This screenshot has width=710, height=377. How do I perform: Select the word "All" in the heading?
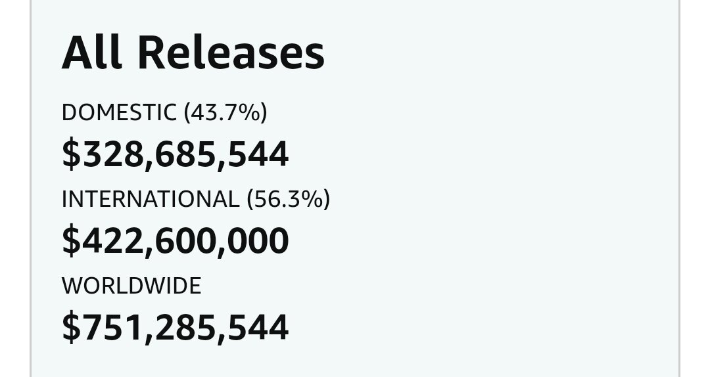(x=91, y=52)
